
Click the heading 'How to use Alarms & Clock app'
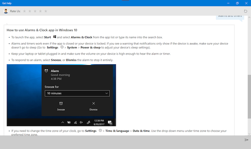tap(42, 30)
